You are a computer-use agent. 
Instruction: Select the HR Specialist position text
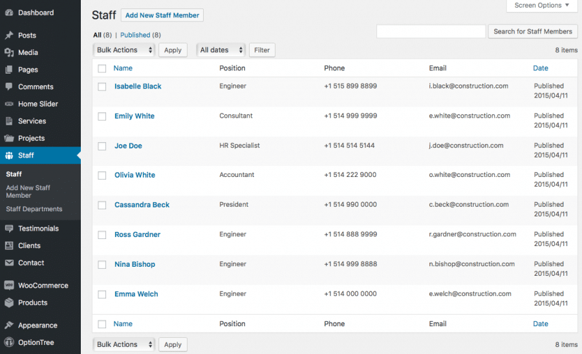click(x=239, y=145)
